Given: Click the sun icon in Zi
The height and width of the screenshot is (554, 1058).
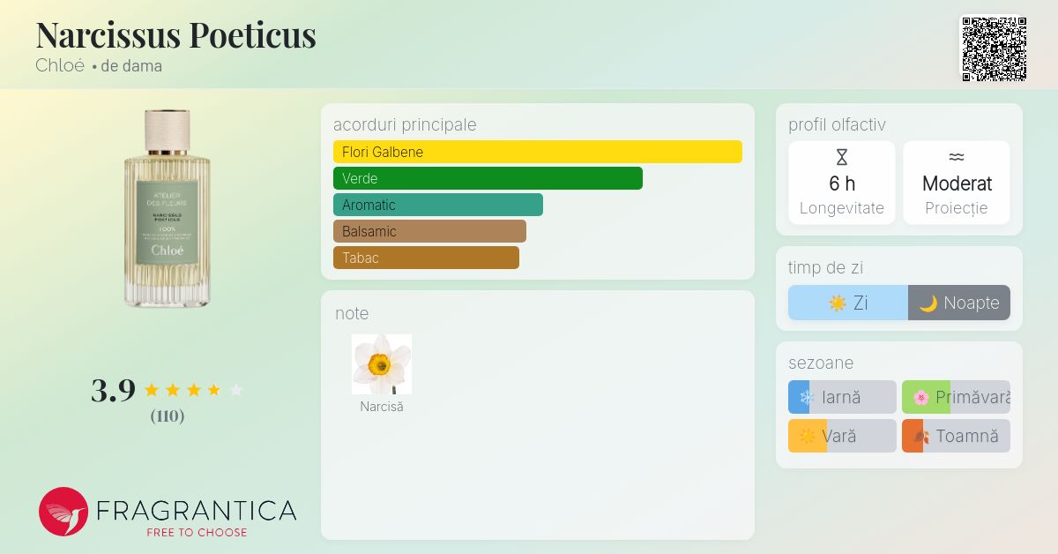Looking at the screenshot, I should 838,303.
